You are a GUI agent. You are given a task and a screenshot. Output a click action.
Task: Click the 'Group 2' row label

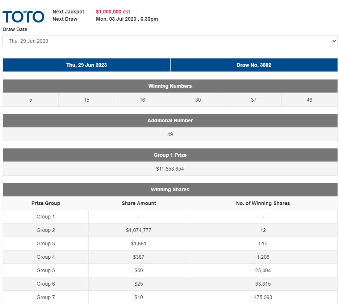46,230
